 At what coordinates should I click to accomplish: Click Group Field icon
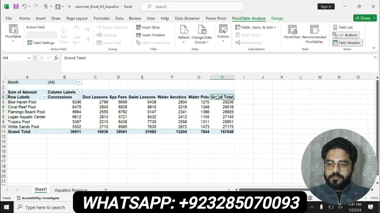point(99,43)
